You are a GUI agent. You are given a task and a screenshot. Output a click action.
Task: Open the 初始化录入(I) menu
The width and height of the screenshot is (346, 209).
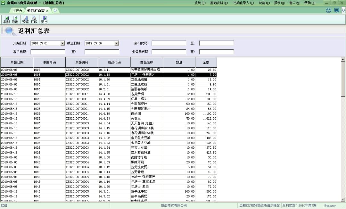[243, 3]
